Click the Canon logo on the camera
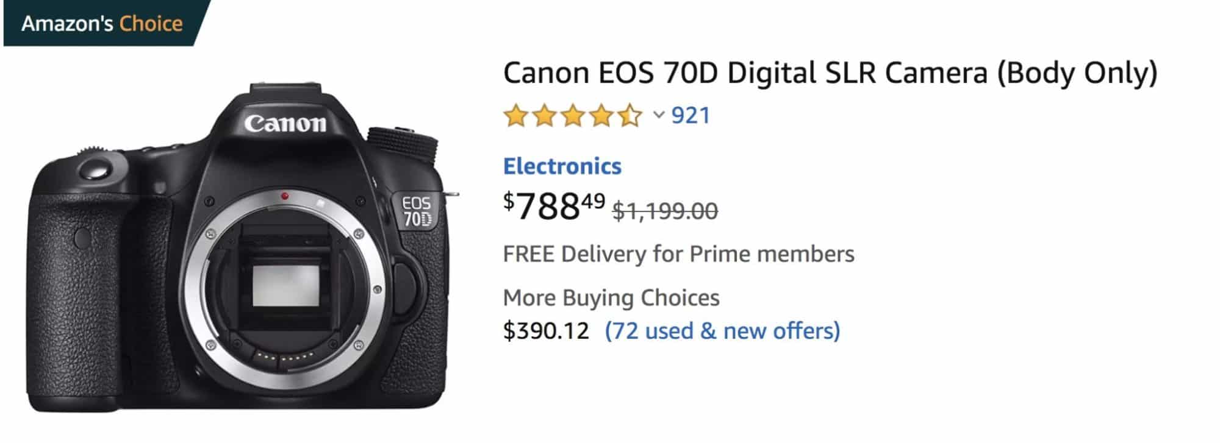Viewport: 1220px width, 443px height. [x=285, y=124]
